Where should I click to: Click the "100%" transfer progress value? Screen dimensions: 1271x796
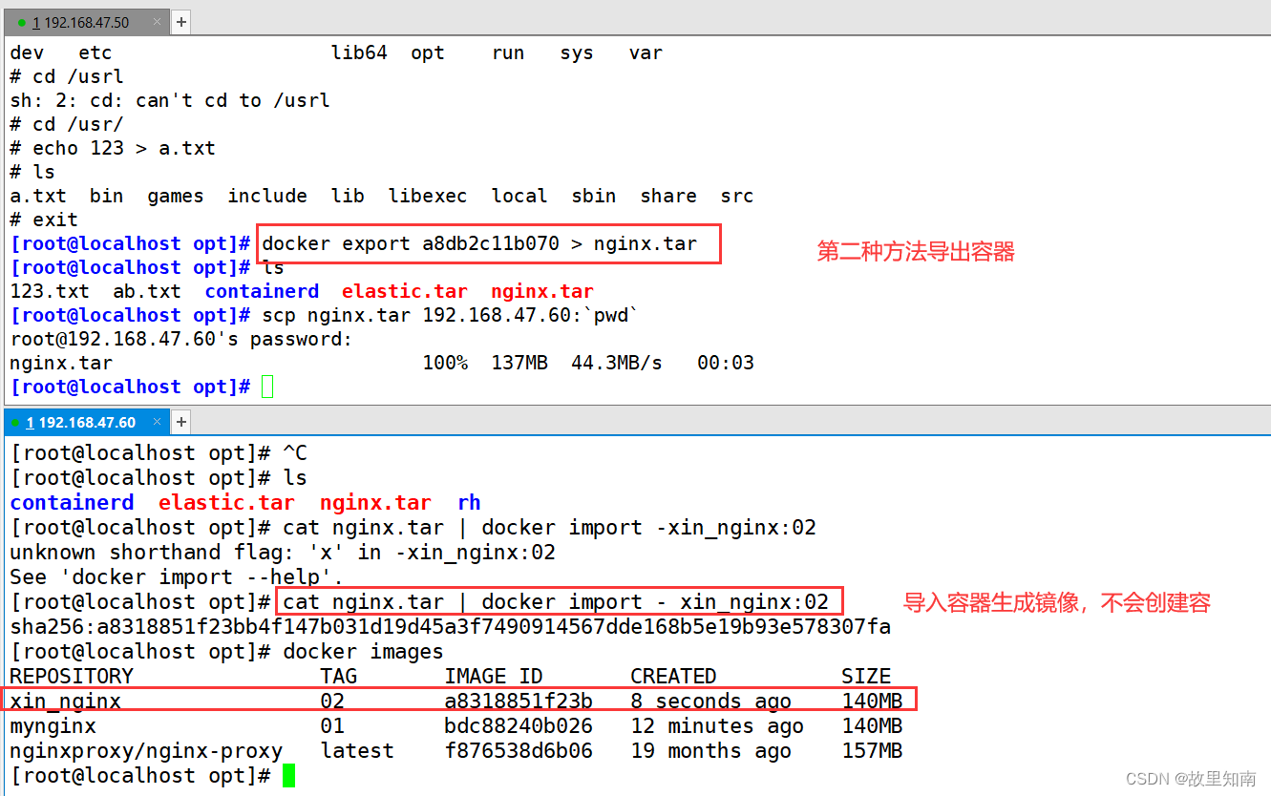[445, 363]
